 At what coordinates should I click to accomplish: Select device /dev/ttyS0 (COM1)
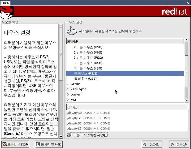(127, 113)
